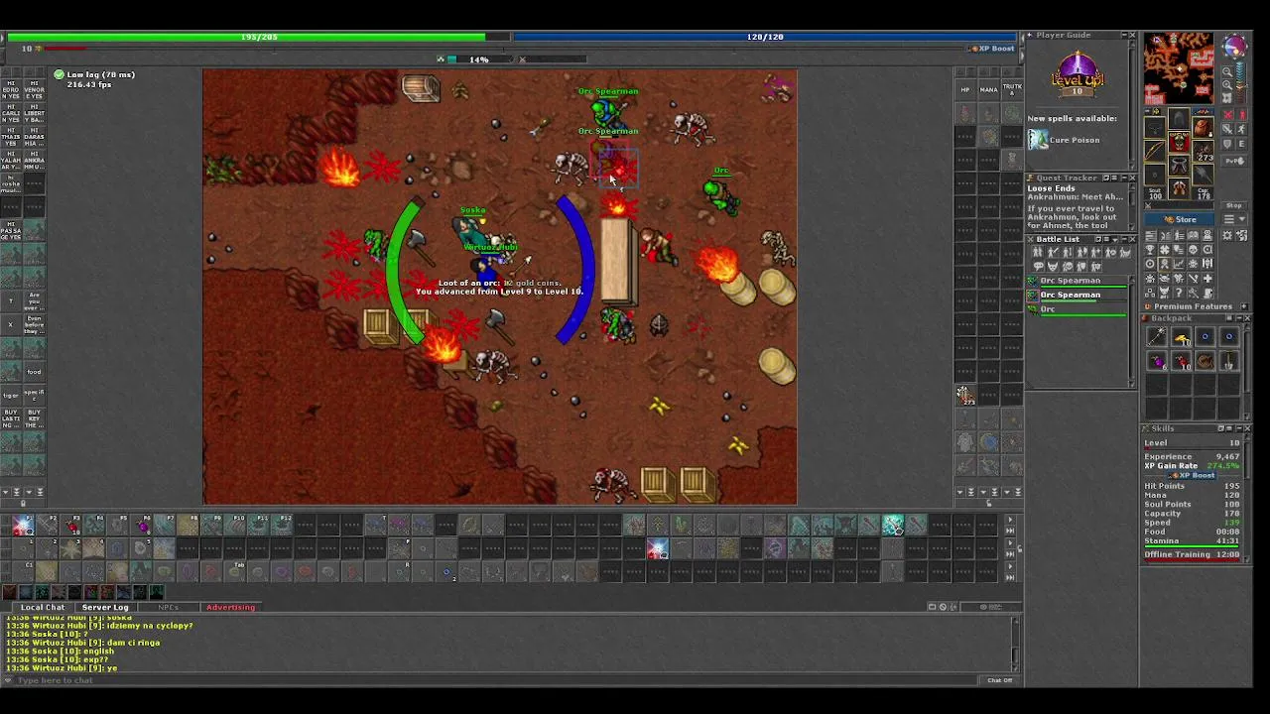Enable balanced fight mode
The height and width of the screenshot is (714, 1270).
pyautogui.click(x=1227, y=129)
